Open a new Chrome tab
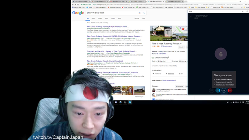Screen dimensions: 249x140 click(x=186, y=2)
